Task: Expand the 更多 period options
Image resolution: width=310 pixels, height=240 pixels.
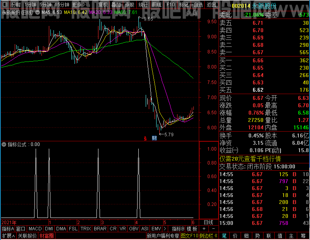Action: click(x=79, y=5)
